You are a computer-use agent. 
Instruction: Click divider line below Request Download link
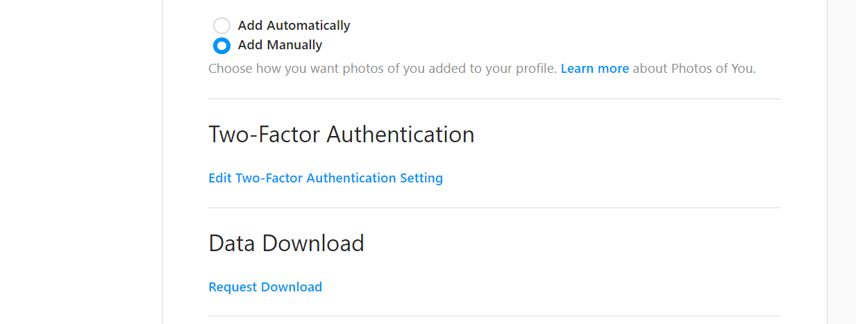coord(494,316)
